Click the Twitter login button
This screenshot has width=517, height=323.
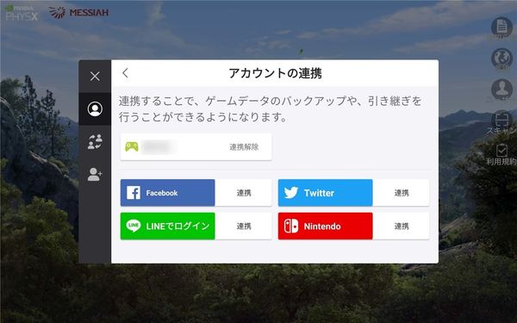326,193
